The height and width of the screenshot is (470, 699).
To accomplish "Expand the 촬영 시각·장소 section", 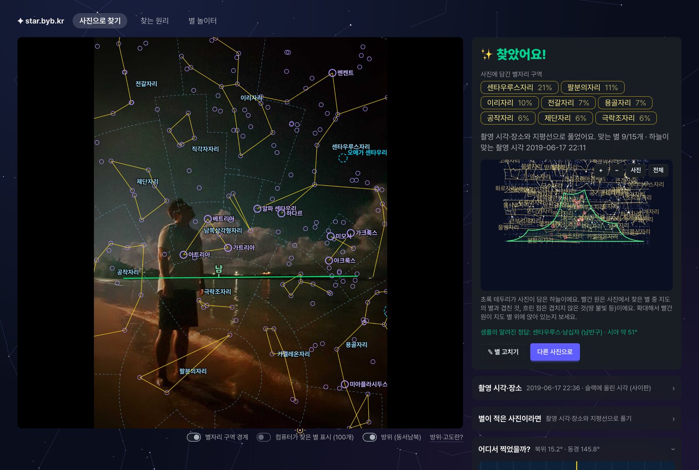I will tap(577, 388).
